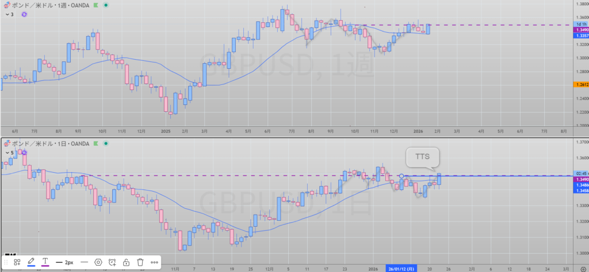The image size is (589, 272).
Task: Add alert with the clock icon
Action: [x=112, y=262]
